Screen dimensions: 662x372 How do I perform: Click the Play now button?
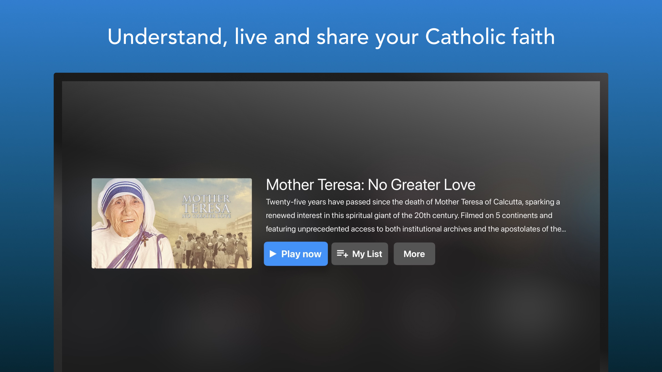point(296,254)
